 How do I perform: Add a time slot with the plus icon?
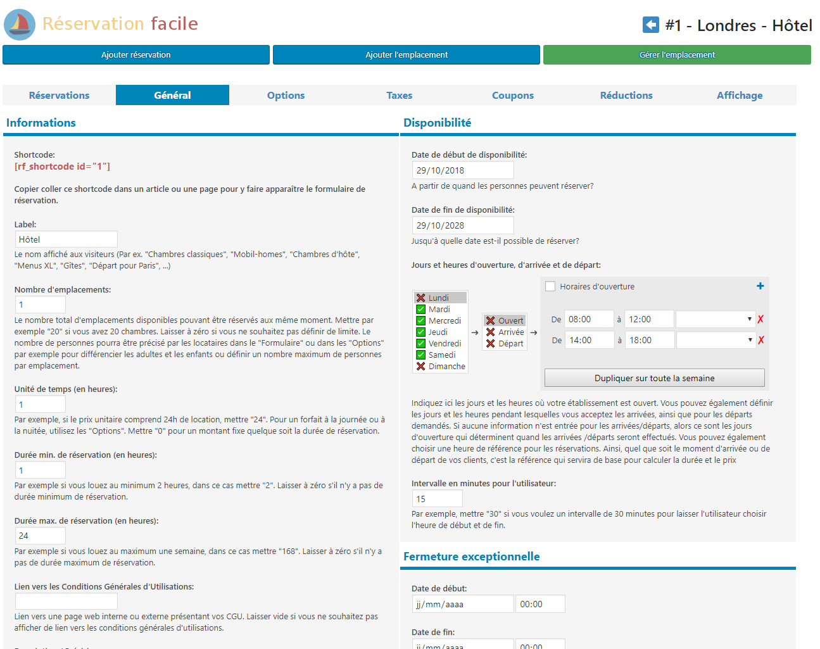[760, 286]
